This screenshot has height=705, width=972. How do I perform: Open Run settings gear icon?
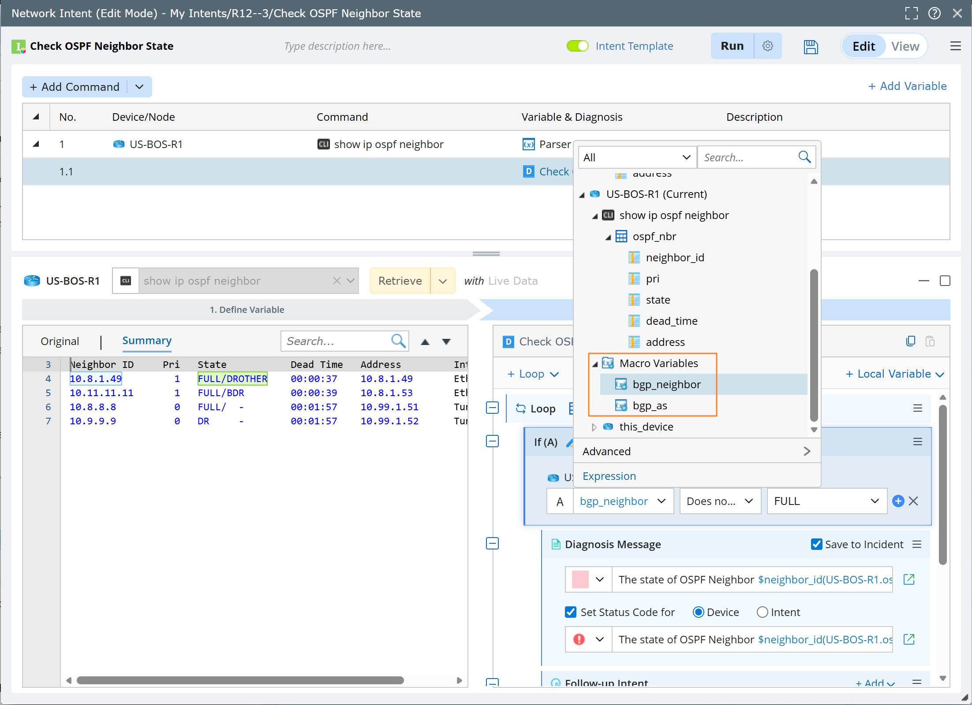pyautogui.click(x=767, y=46)
